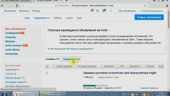The height and width of the screenshot is (96, 170).
Task: Open Помощь in top menu
Action: point(36,11)
